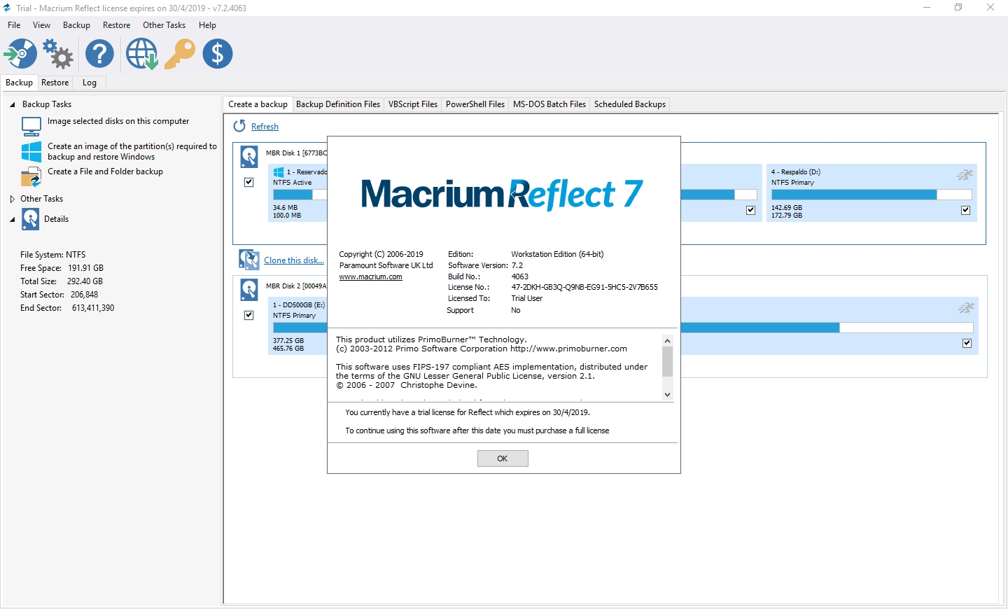Viewport: 1008px width, 609px height.
Task: Click the Details disk icon in sidebar
Action: 31,219
